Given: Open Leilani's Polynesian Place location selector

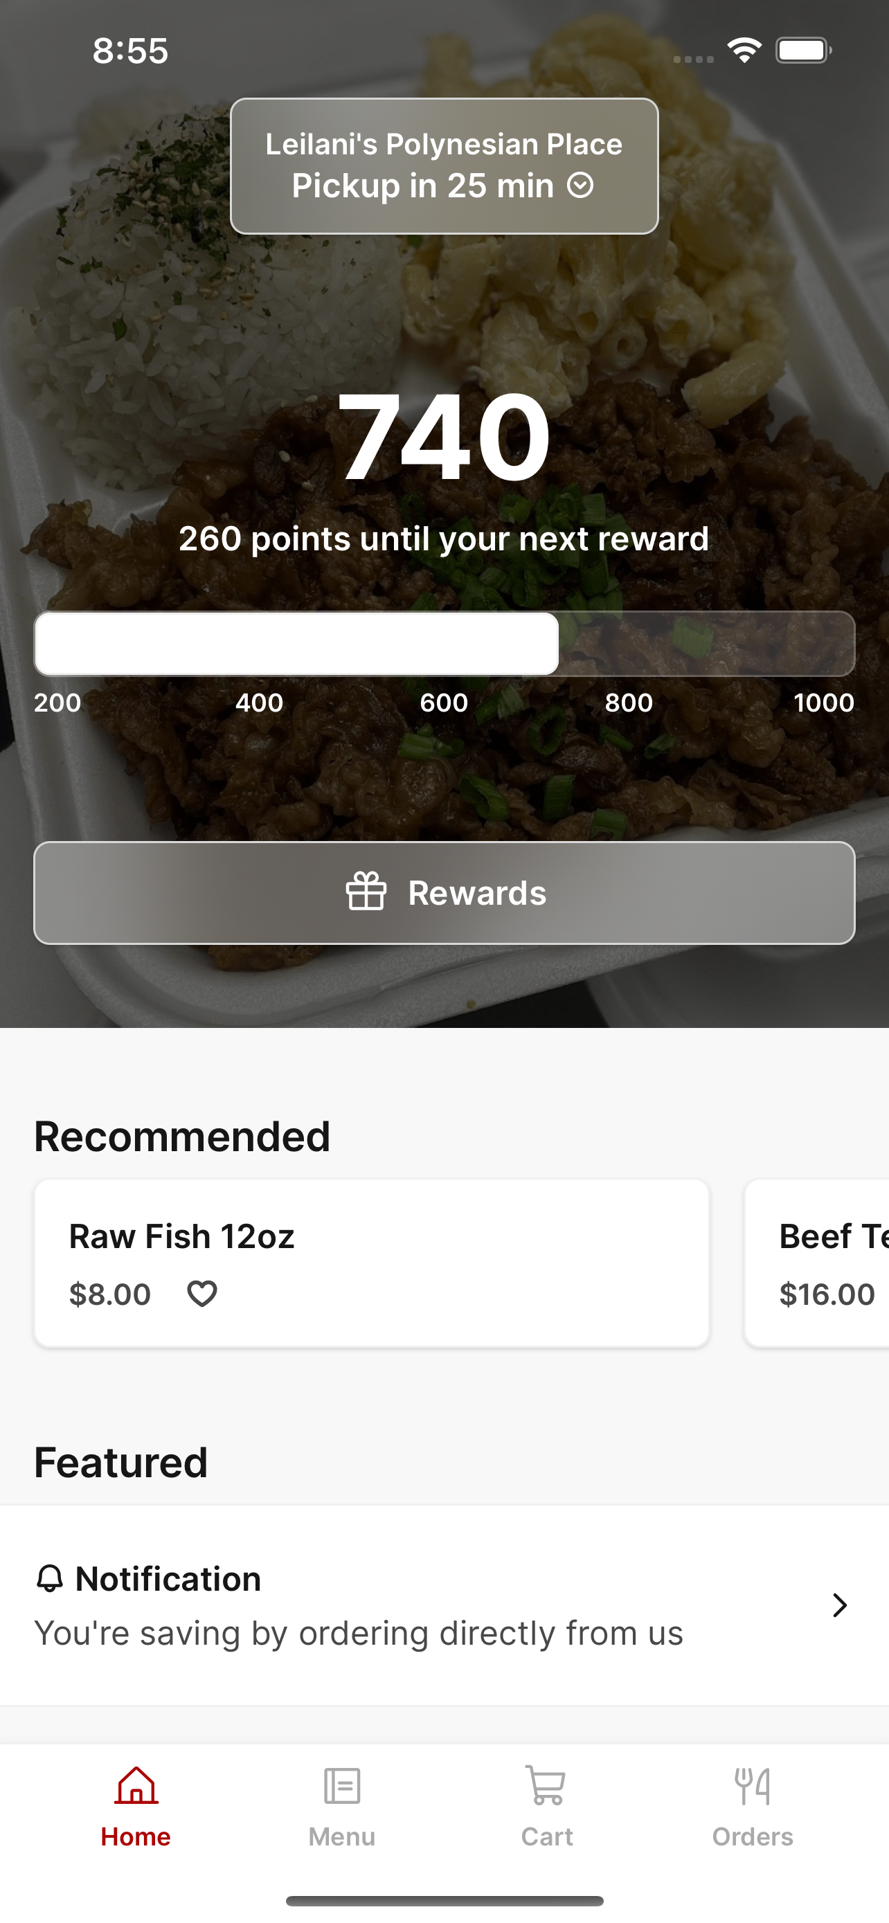Looking at the screenshot, I should click(444, 165).
